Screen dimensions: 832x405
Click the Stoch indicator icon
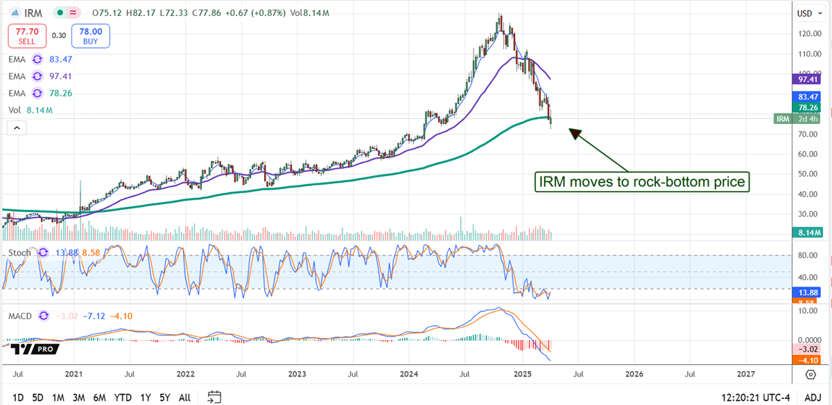[44, 253]
